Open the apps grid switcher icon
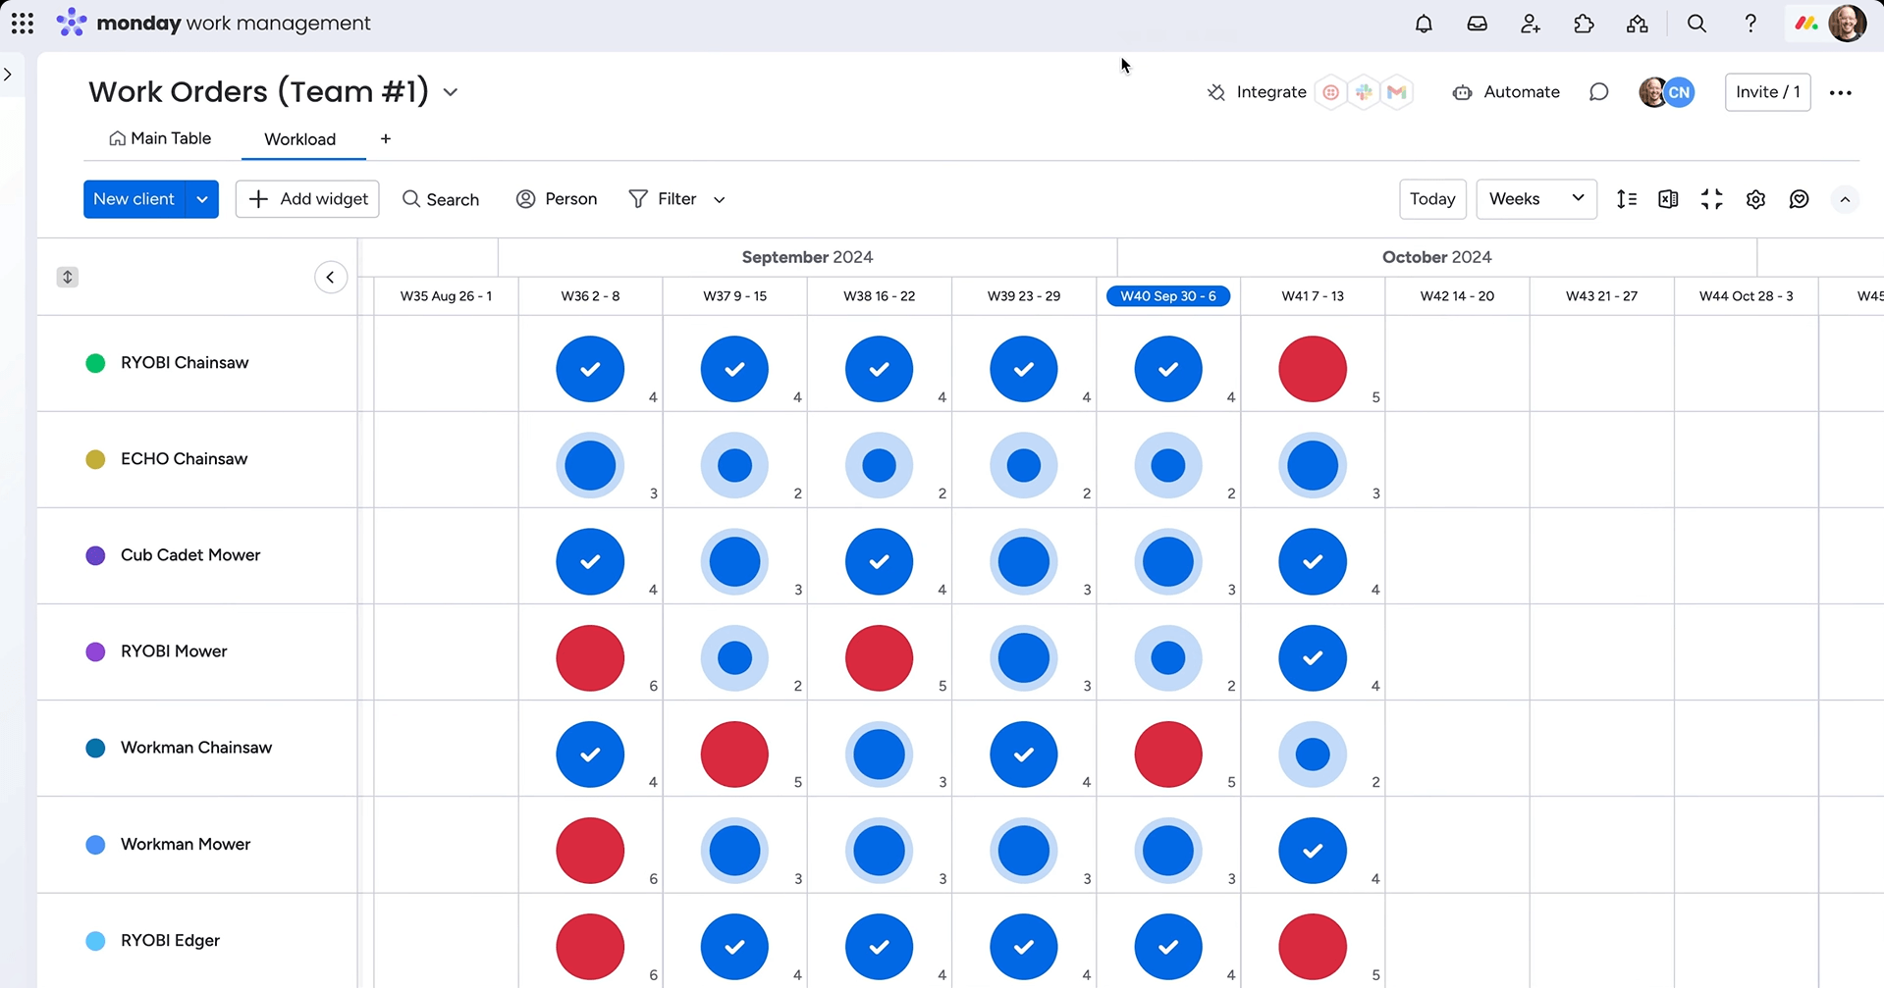Viewport: 1884px width, 988px height. coord(23,24)
